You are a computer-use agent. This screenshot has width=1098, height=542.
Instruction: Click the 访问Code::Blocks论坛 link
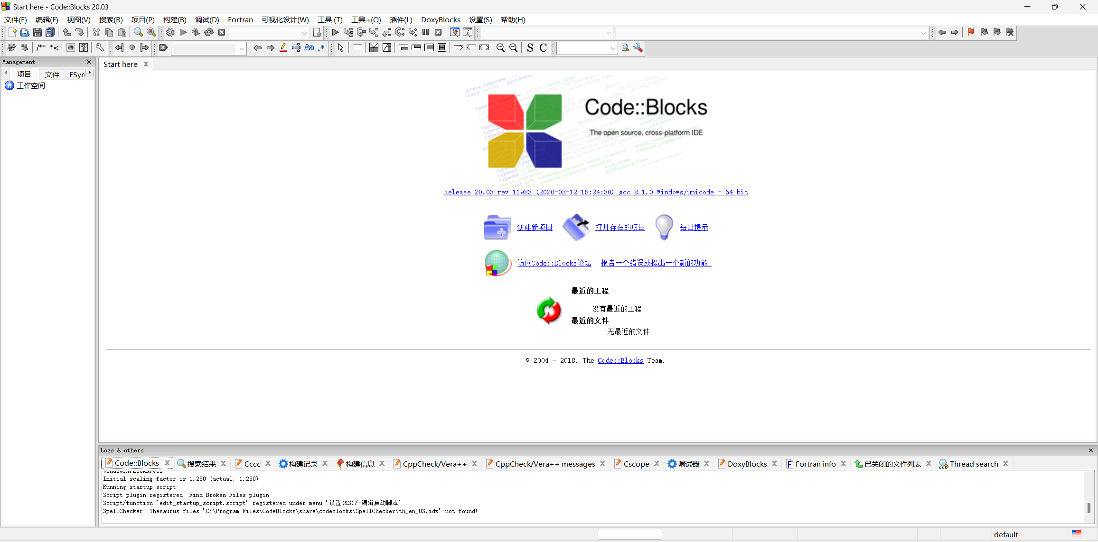pos(554,263)
